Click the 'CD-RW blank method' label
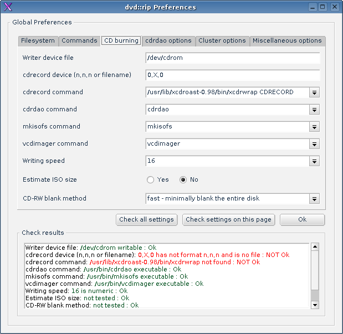 [54, 198]
